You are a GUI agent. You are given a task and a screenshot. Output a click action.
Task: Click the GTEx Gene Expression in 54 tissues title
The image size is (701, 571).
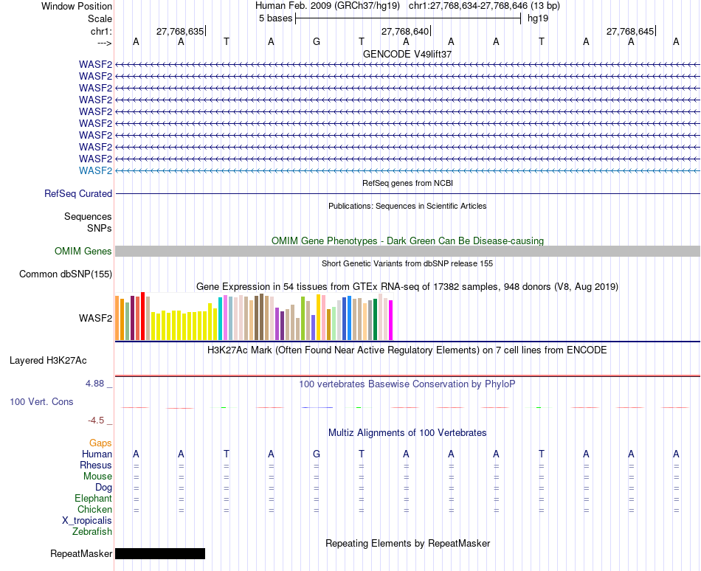407,287
